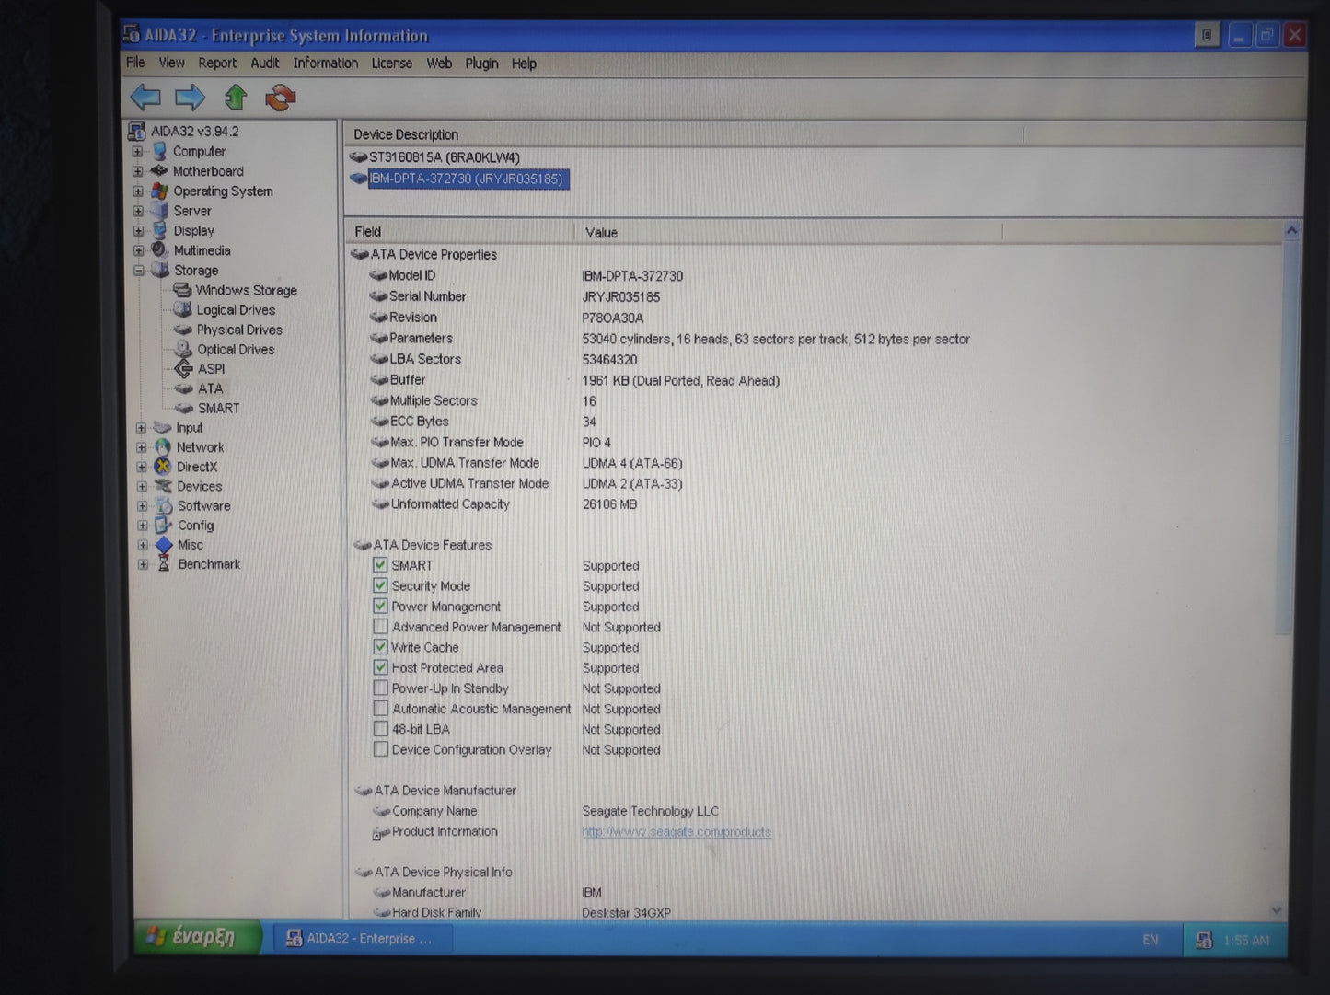
Task: Open the Plugin menu
Action: tap(481, 63)
